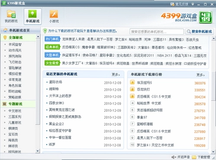This screenshot has width=216, height=160.
Task: Toggle 开启声音 in the status bar
Action: [x=181, y=157]
